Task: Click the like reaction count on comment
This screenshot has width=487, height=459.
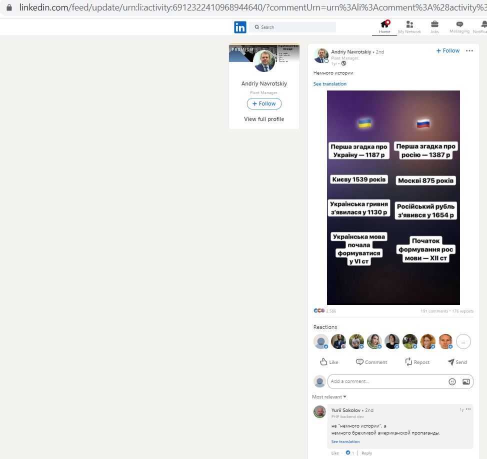Action: point(350,453)
